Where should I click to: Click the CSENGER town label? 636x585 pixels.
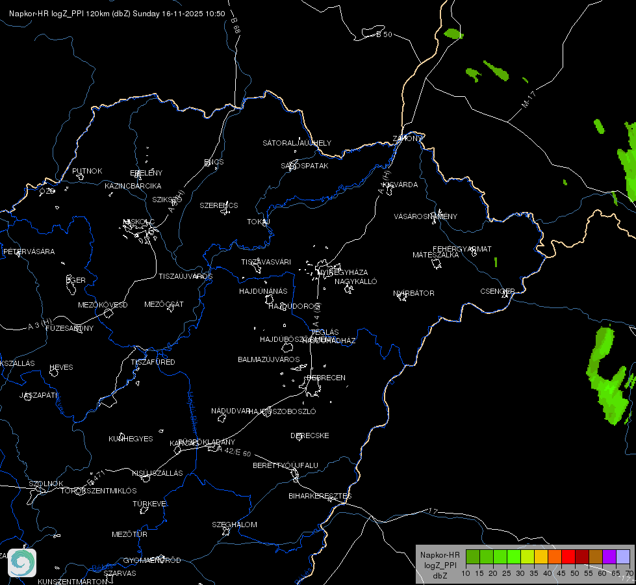point(498,291)
